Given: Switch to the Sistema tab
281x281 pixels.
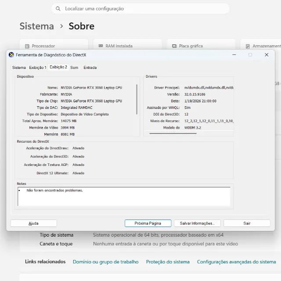Looking at the screenshot, I should pyautogui.click(x=19, y=68).
